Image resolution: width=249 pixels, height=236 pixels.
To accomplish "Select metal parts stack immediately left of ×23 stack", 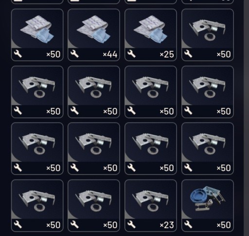I will [94, 206].
